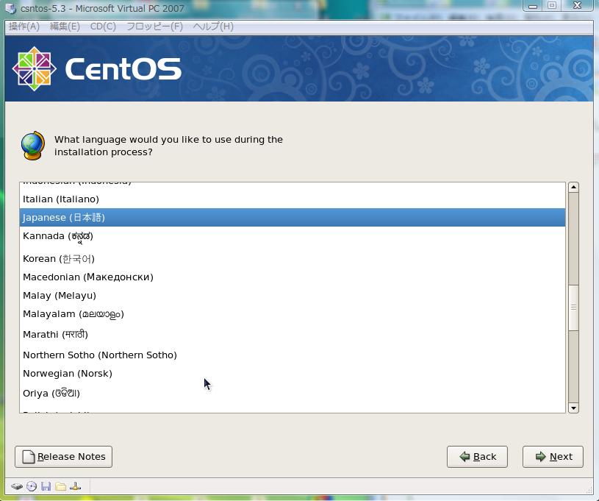Click the floppy disk status icon
This screenshot has width=599, height=501.
pyautogui.click(x=46, y=486)
